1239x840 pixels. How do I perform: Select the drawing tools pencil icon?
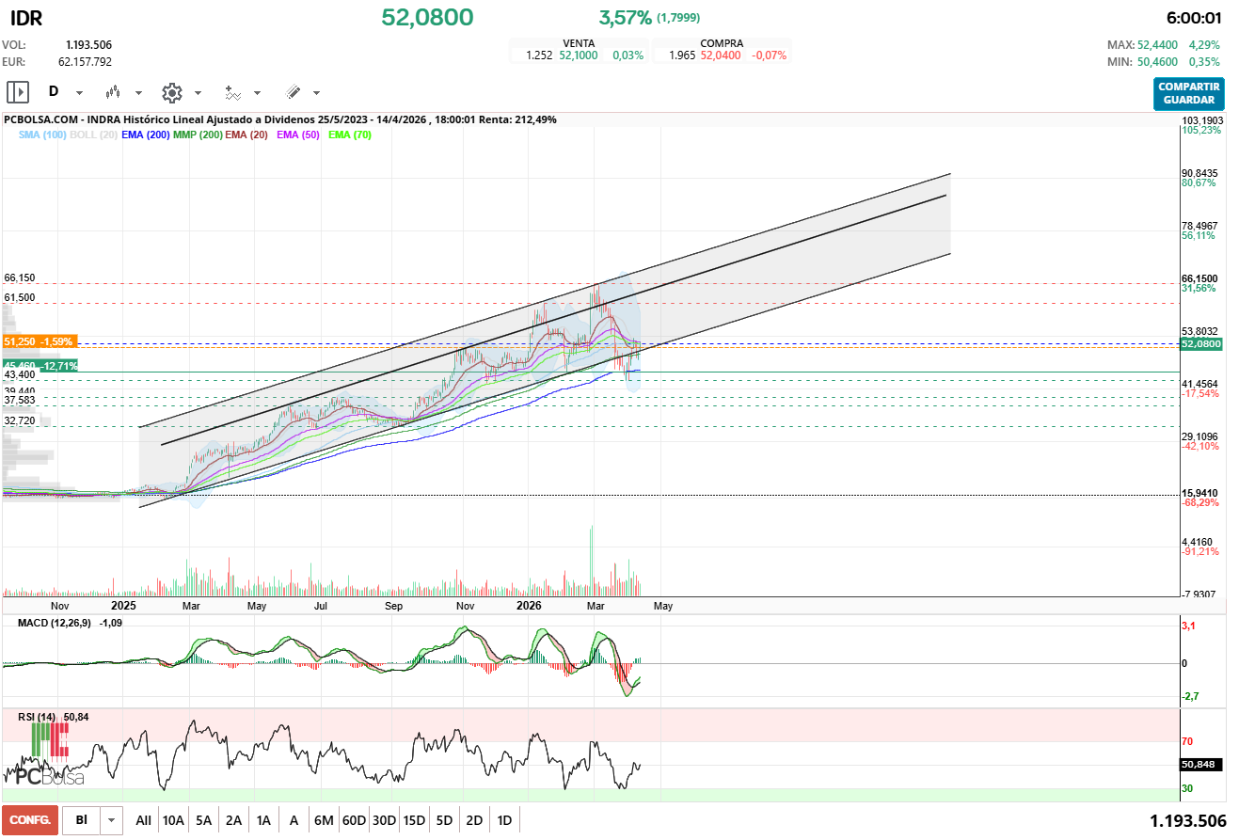point(293,92)
